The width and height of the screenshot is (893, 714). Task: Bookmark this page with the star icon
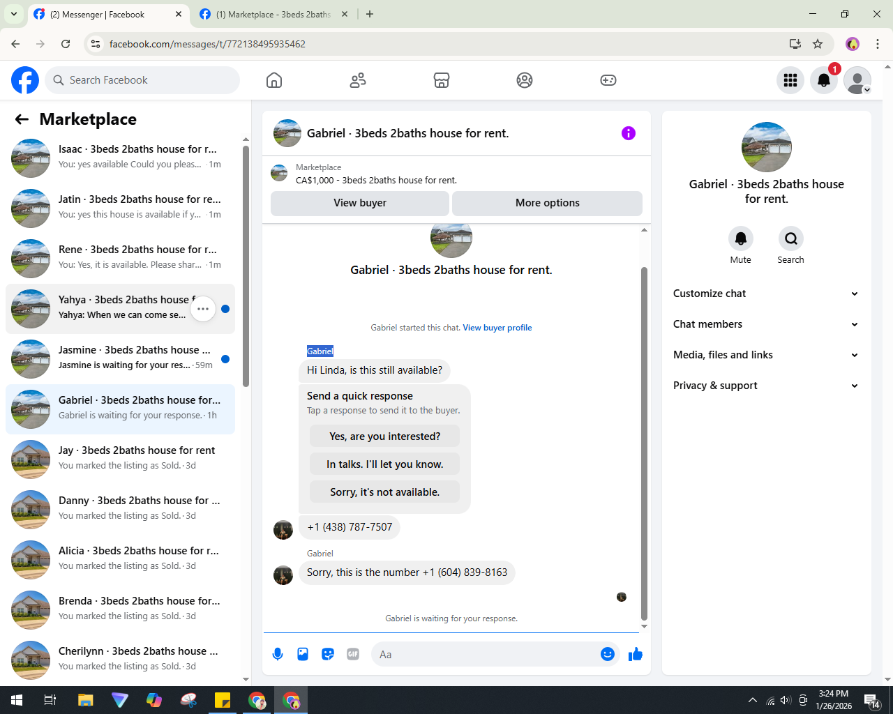pos(818,44)
